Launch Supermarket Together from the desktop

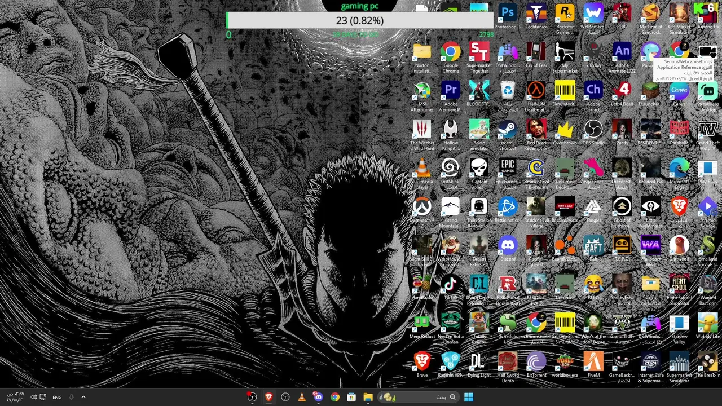tap(479, 58)
